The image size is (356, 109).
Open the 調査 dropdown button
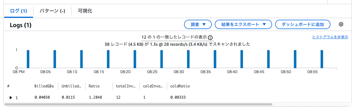pyautogui.click(x=198, y=24)
